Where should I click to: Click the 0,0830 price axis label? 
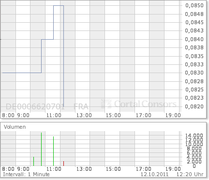(194, 73)
